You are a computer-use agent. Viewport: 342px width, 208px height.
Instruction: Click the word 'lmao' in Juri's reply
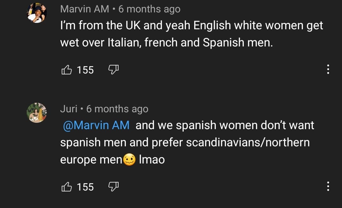click(152, 160)
